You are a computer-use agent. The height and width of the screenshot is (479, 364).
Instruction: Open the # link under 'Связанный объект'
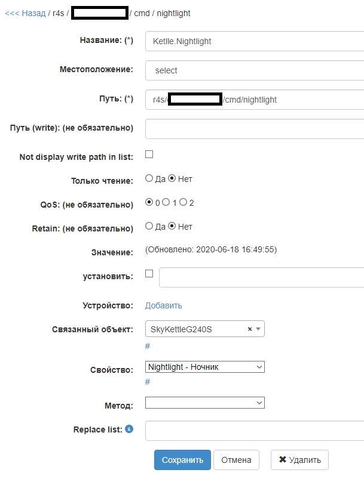point(148,346)
